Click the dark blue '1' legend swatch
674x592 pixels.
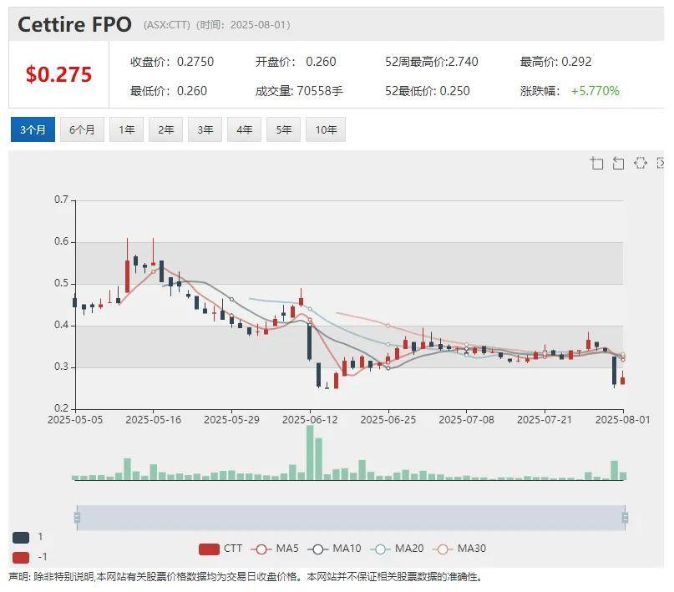[x=21, y=537]
